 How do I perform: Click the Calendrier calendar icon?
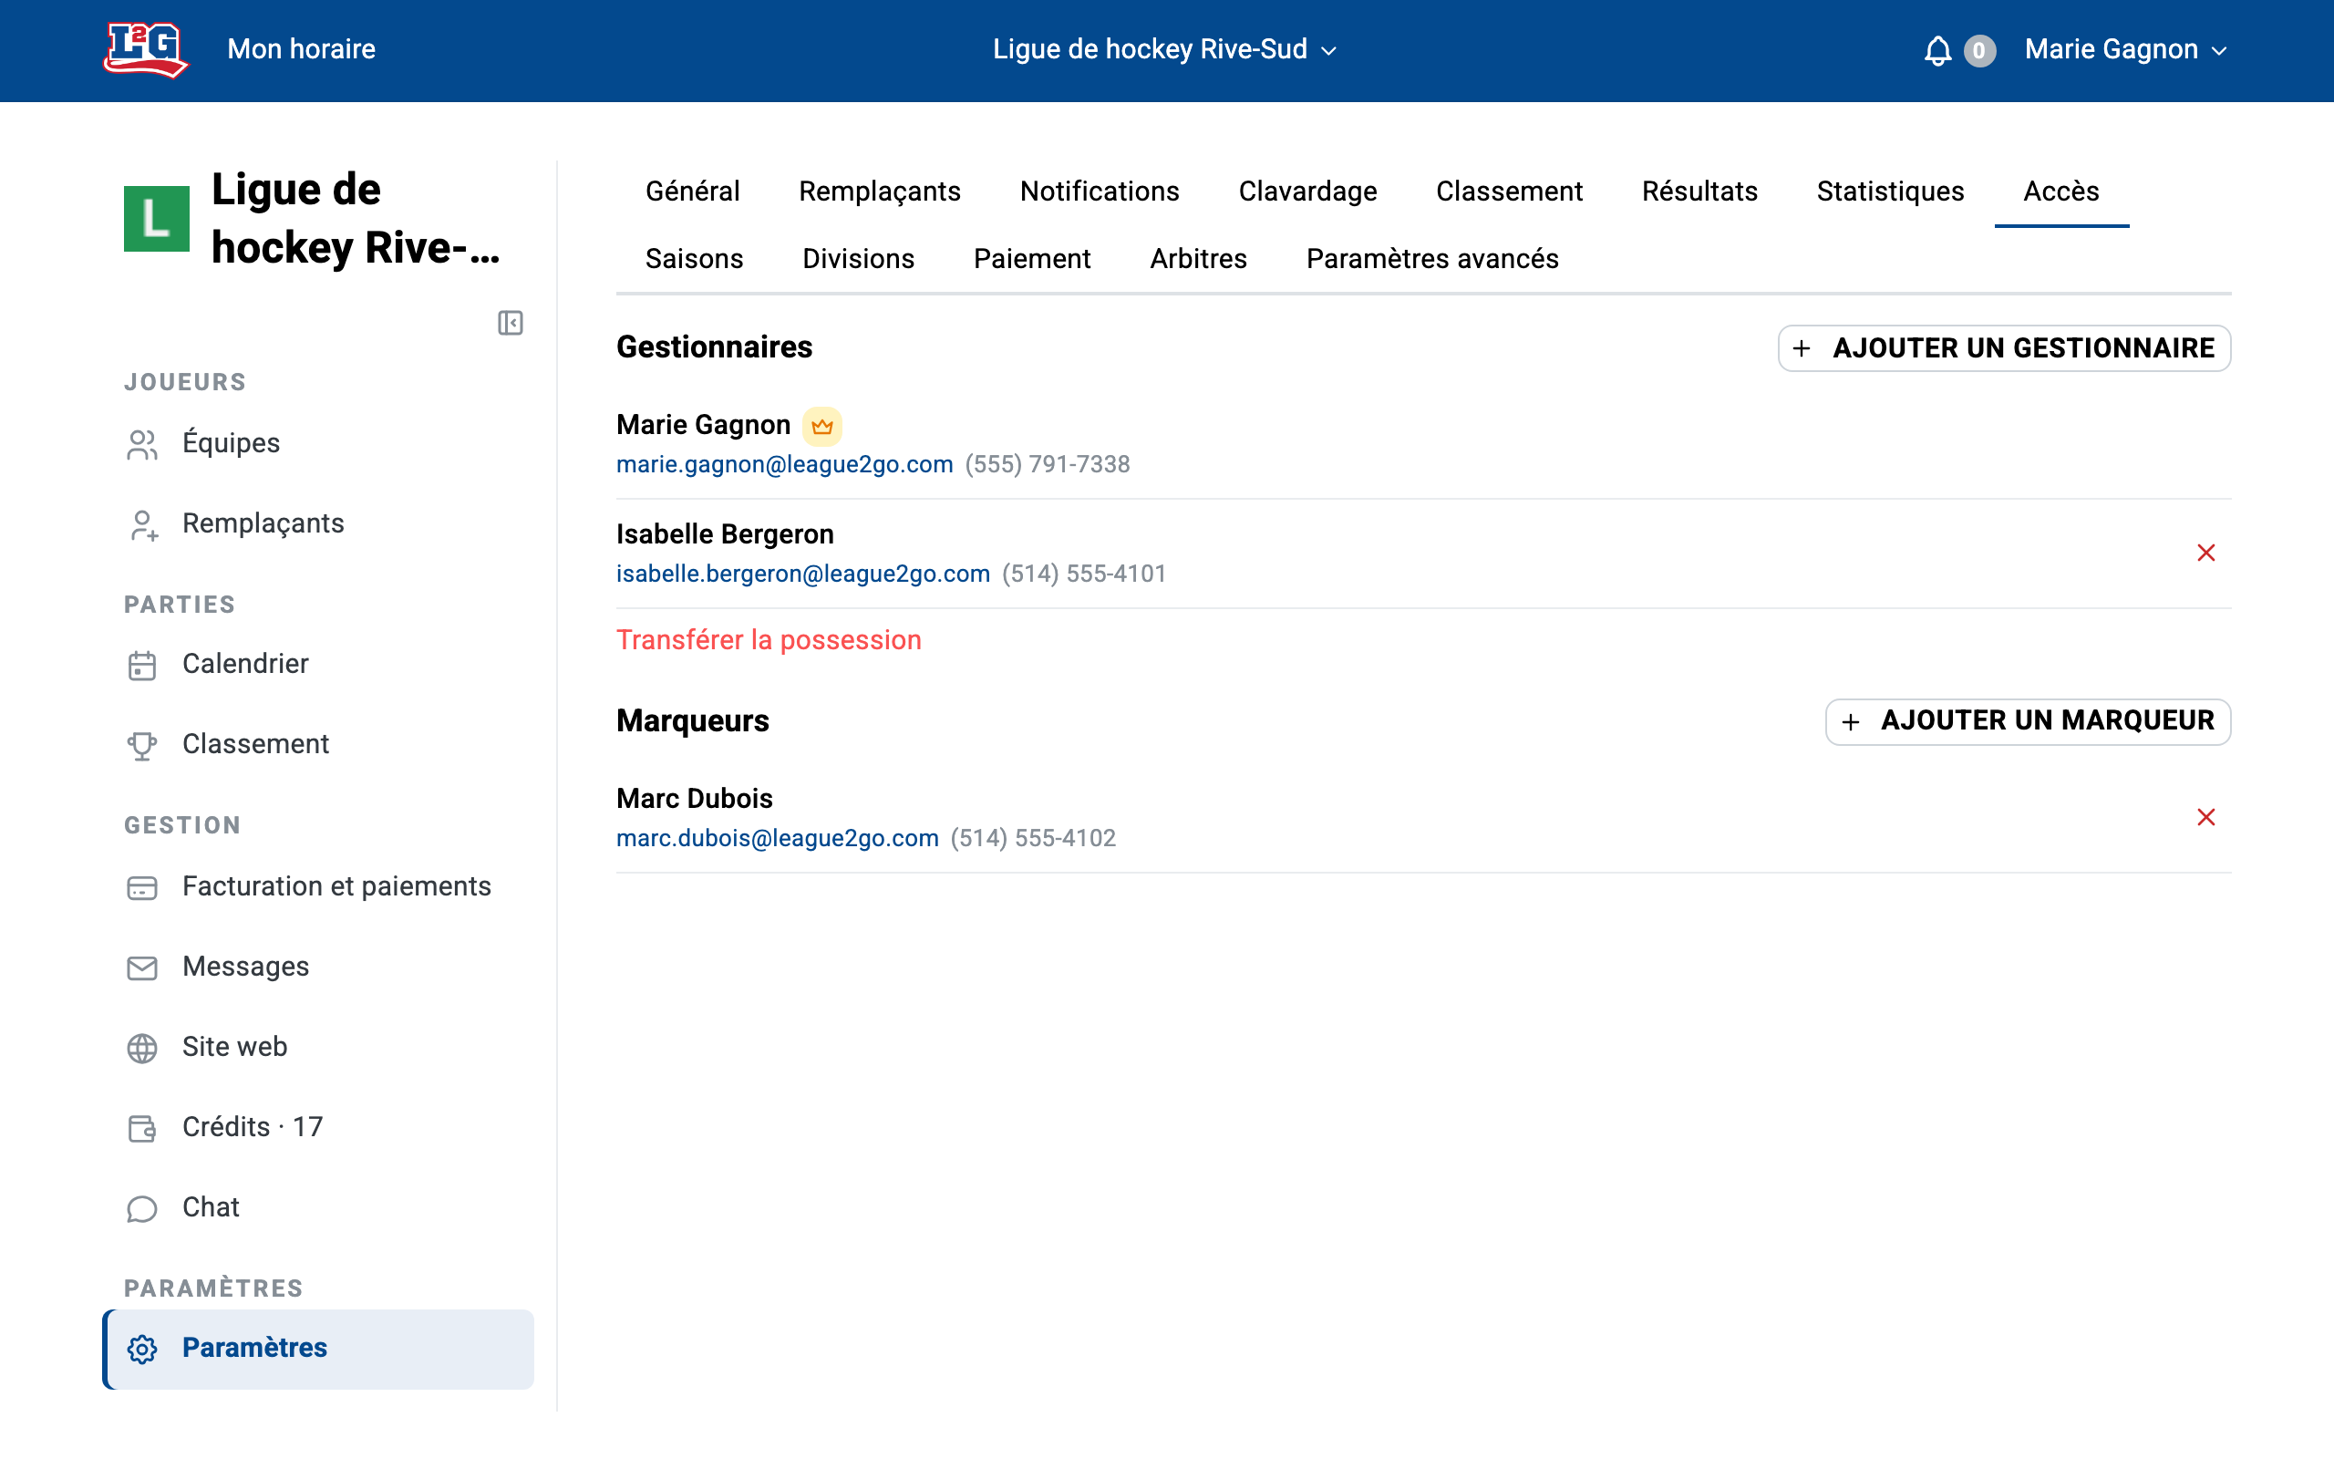pyautogui.click(x=142, y=665)
